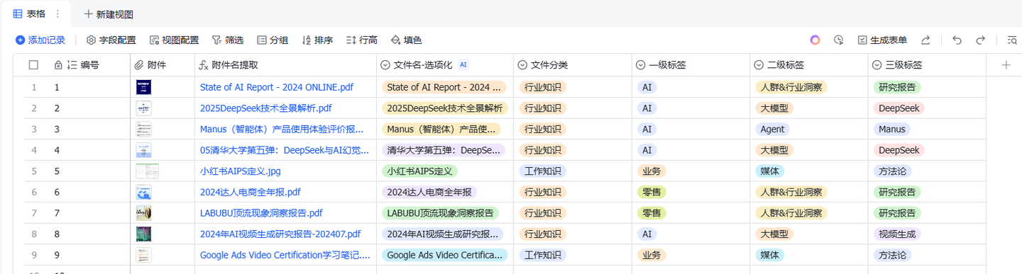The width and height of the screenshot is (1022, 274).
Task: Click the 方法论 tag in row 9
Action: (x=892, y=255)
